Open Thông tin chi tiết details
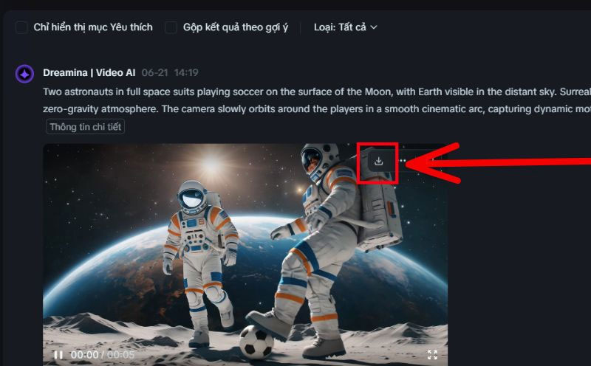The width and height of the screenshot is (591, 366). coord(85,127)
